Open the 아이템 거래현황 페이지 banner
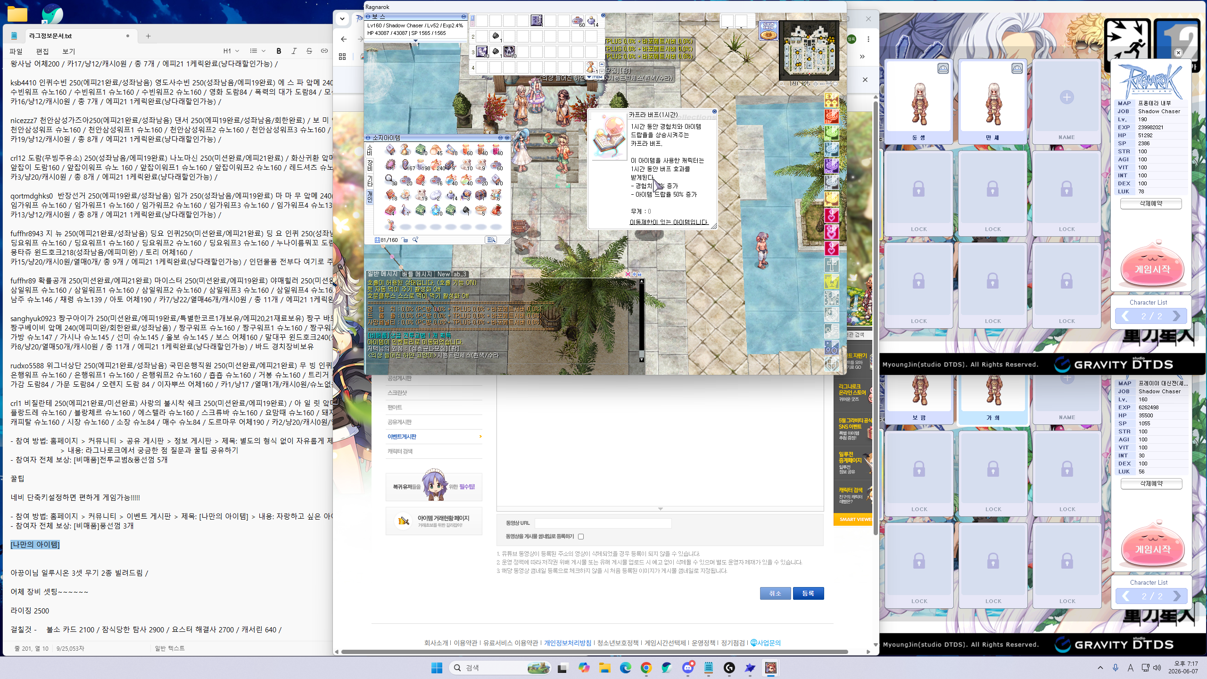Image resolution: width=1207 pixels, height=679 pixels. (434, 521)
